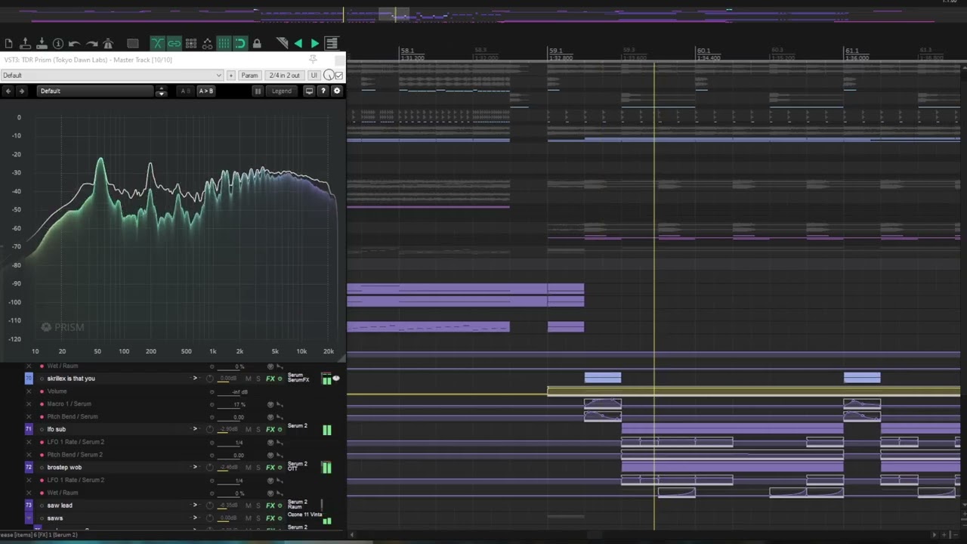Image resolution: width=967 pixels, height=544 pixels.
Task: Toggle item grouping chain-link icon
Action: [x=175, y=44]
